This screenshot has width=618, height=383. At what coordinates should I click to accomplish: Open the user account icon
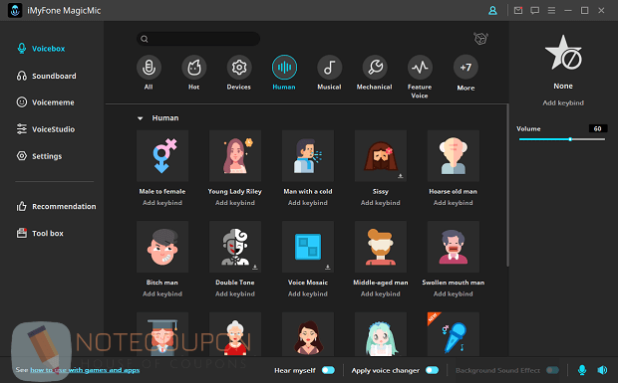(x=492, y=11)
